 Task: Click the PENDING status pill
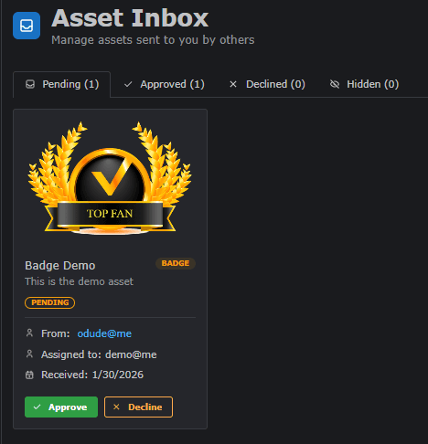point(50,302)
